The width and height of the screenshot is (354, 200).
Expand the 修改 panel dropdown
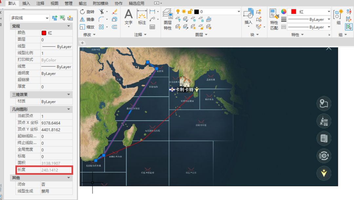coord(89,35)
